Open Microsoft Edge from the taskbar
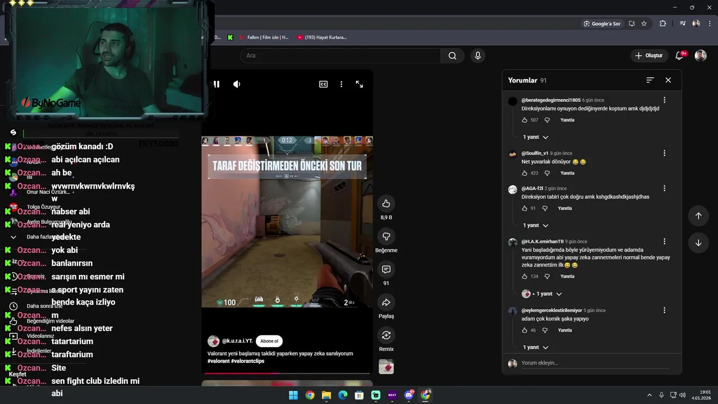The width and height of the screenshot is (718, 404). [x=343, y=395]
